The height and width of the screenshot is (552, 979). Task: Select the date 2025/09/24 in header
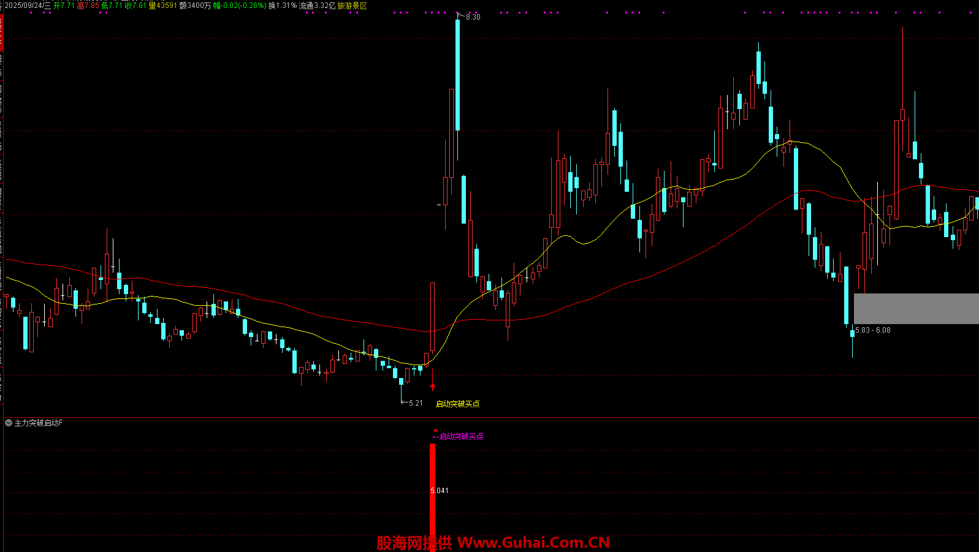(x=28, y=6)
